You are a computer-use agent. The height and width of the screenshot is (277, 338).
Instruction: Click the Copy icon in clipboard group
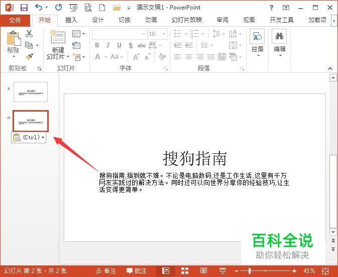point(29,45)
